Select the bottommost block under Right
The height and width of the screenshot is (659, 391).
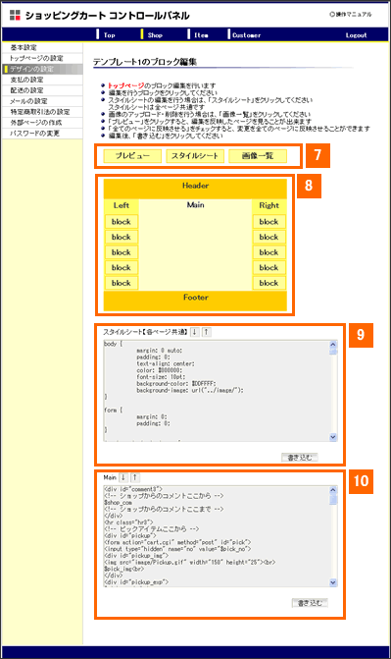[269, 283]
